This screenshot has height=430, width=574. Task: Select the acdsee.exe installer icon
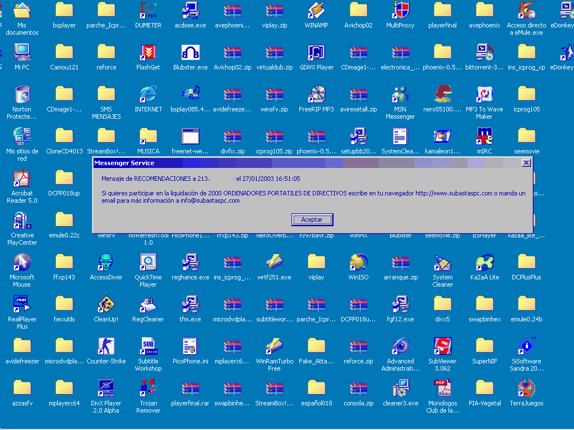(x=191, y=10)
